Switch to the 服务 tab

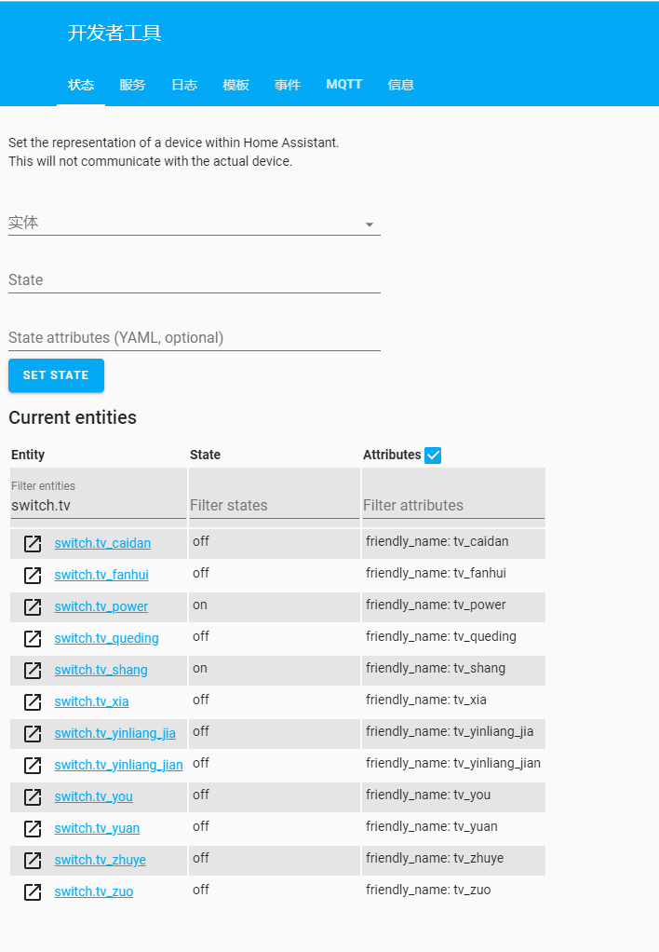(132, 85)
